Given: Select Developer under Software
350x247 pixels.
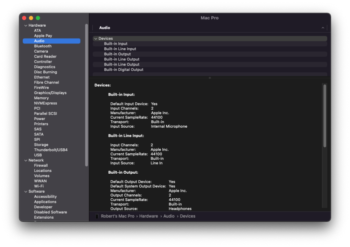Looking at the screenshot, I should [x=43, y=207].
